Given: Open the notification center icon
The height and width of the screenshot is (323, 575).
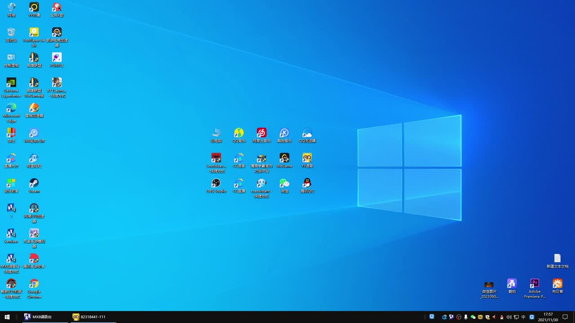Looking at the screenshot, I should pos(565,317).
